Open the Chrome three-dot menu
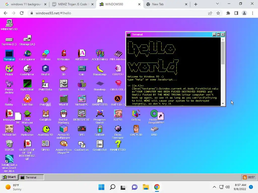 pos(252,13)
